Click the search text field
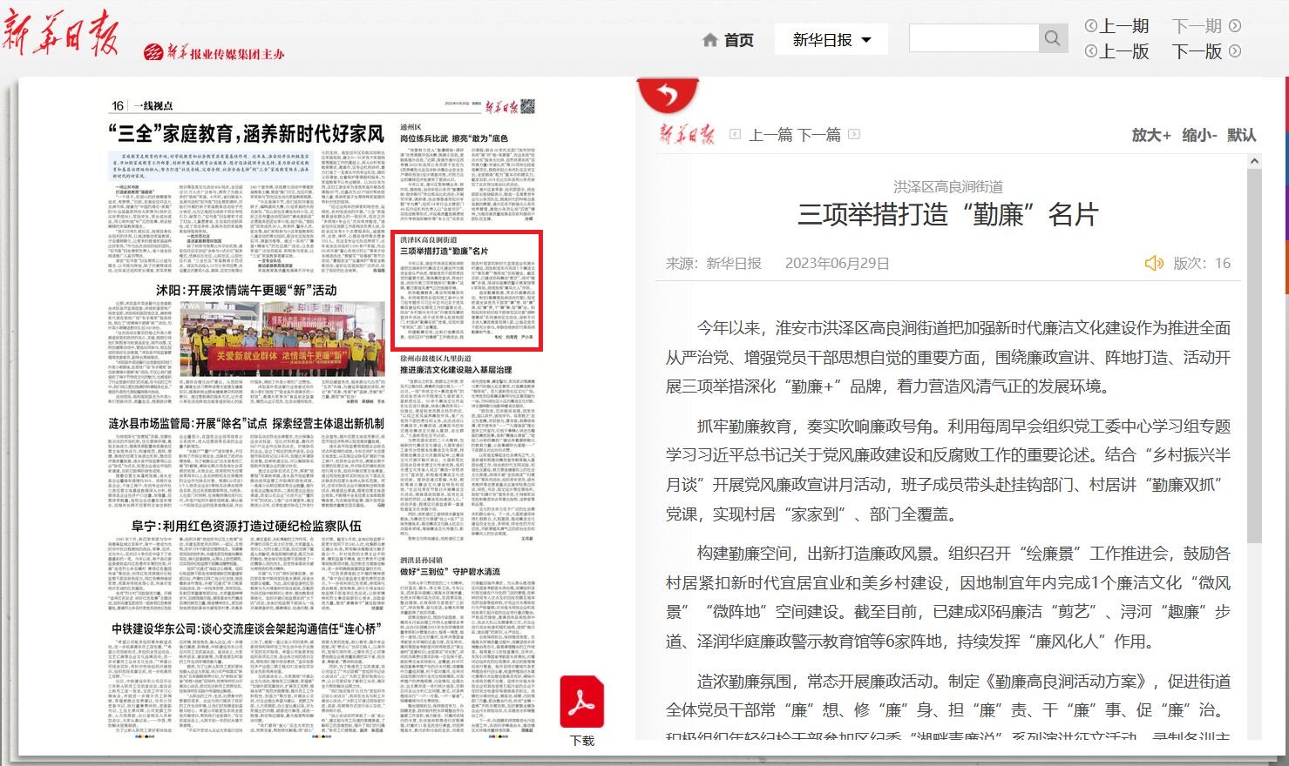 pos(974,38)
